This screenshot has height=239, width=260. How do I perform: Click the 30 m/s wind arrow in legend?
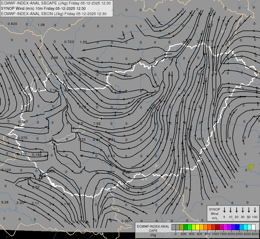[243, 210]
